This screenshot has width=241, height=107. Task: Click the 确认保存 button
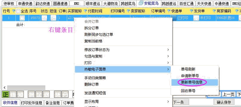(224, 102)
